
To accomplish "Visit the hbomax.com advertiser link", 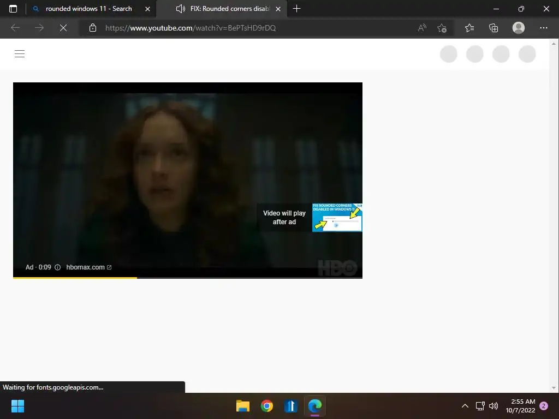I will (x=89, y=267).
